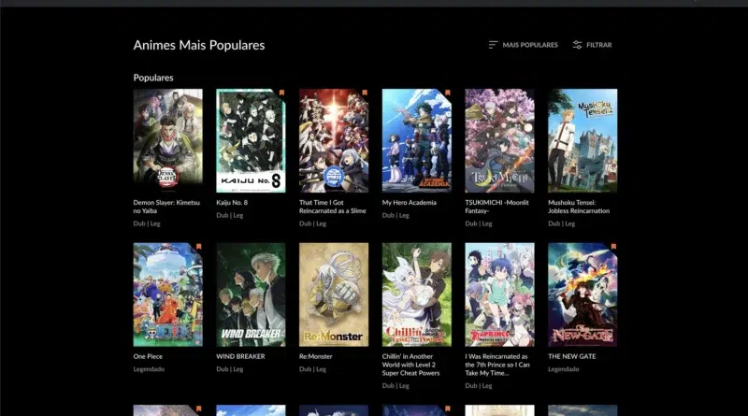Click THE NEW GATE title link

(572, 356)
